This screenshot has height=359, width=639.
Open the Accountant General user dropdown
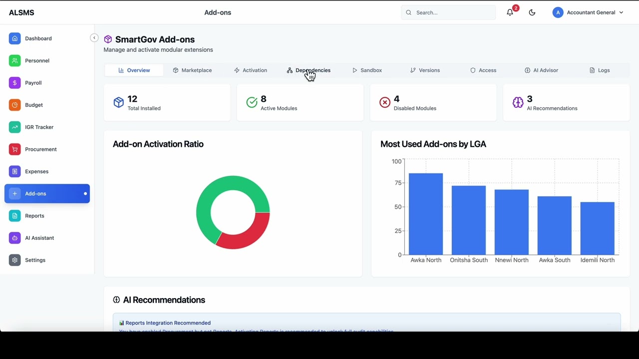[x=588, y=12]
